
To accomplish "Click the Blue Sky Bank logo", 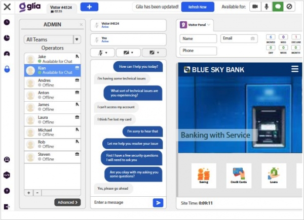I will pos(214,70).
